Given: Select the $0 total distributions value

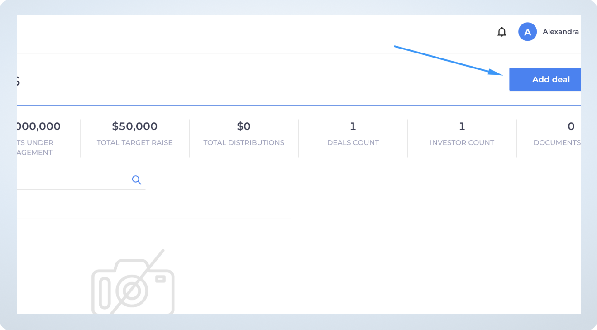Looking at the screenshot, I should [x=244, y=126].
